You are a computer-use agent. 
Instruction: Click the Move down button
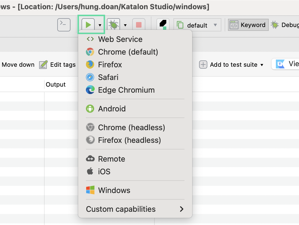[x=18, y=65]
